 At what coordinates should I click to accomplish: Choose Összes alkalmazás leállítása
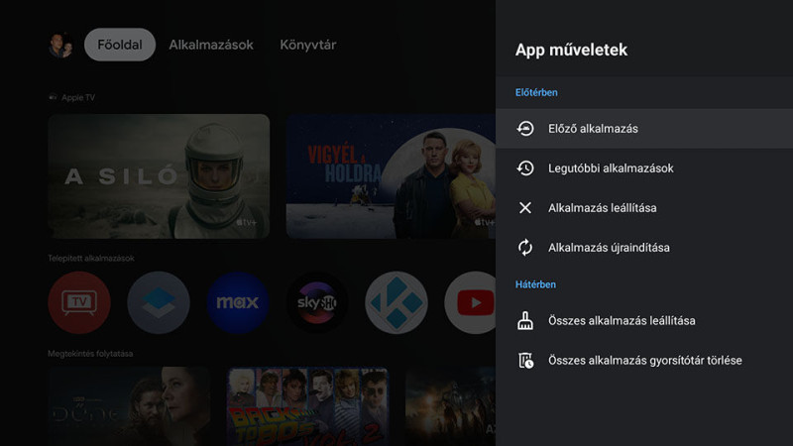644,320
